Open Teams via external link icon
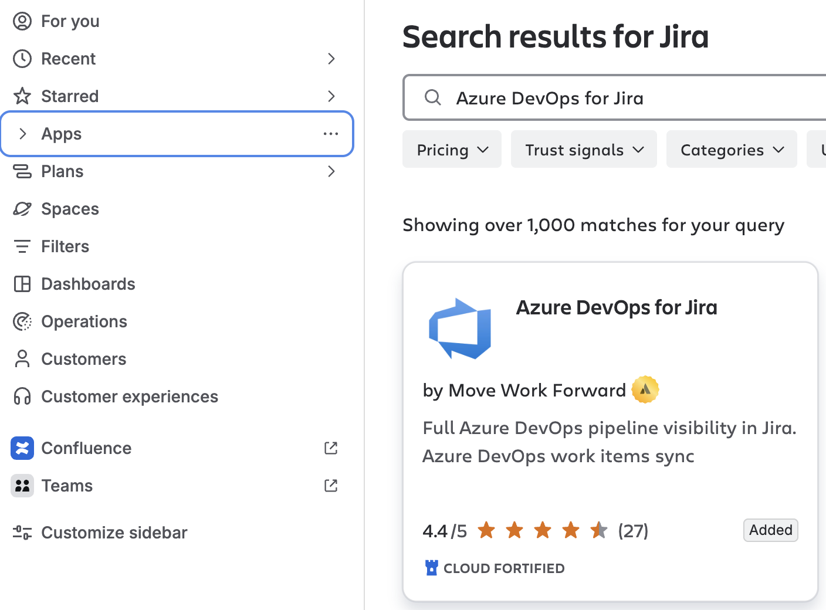Image resolution: width=826 pixels, height=610 pixels. pos(331,486)
